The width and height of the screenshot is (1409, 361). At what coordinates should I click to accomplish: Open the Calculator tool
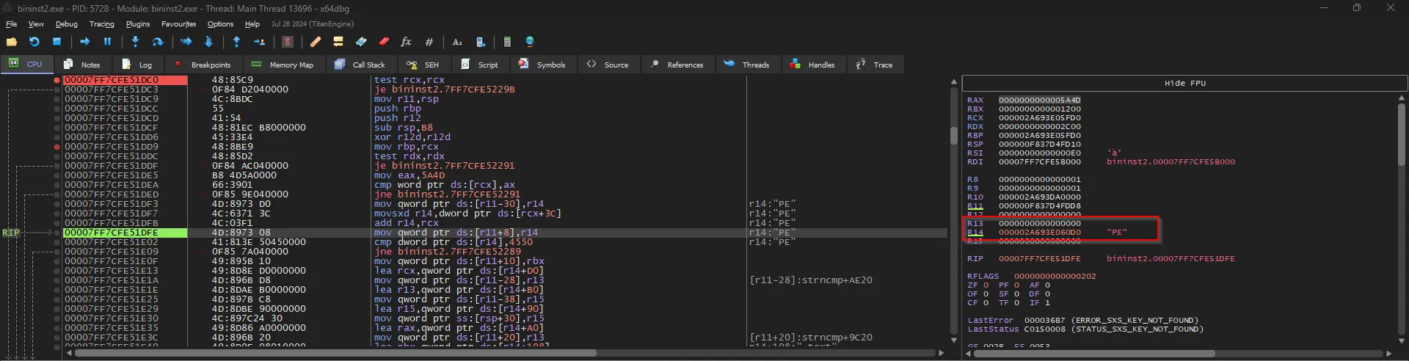(507, 42)
